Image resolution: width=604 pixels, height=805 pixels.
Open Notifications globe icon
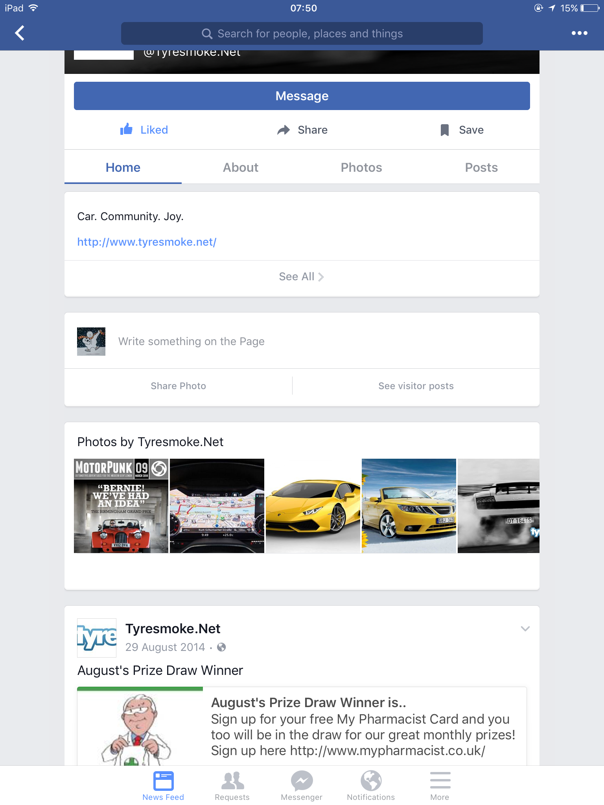[371, 786]
